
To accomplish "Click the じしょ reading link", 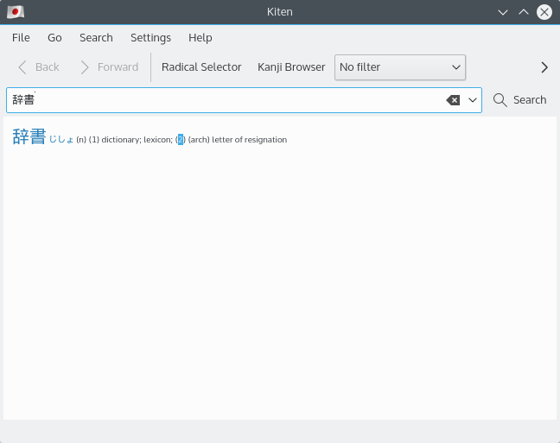I will coord(61,139).
